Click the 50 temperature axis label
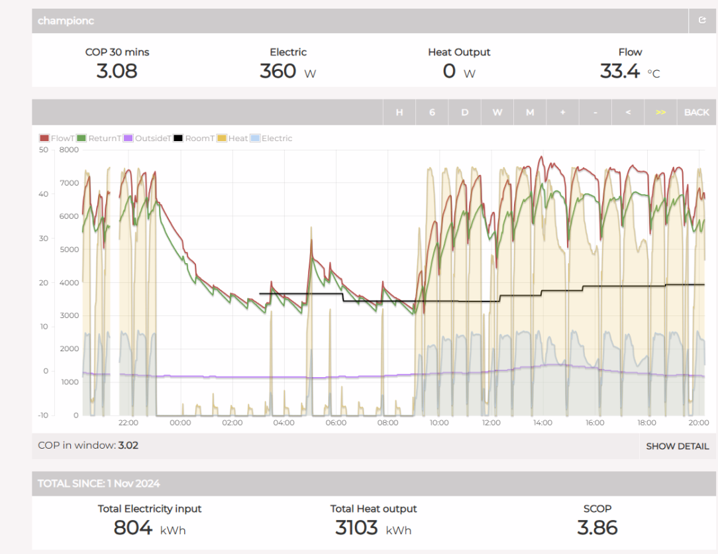The width and height of the screenshot is (718, 554). coord(44,150)
